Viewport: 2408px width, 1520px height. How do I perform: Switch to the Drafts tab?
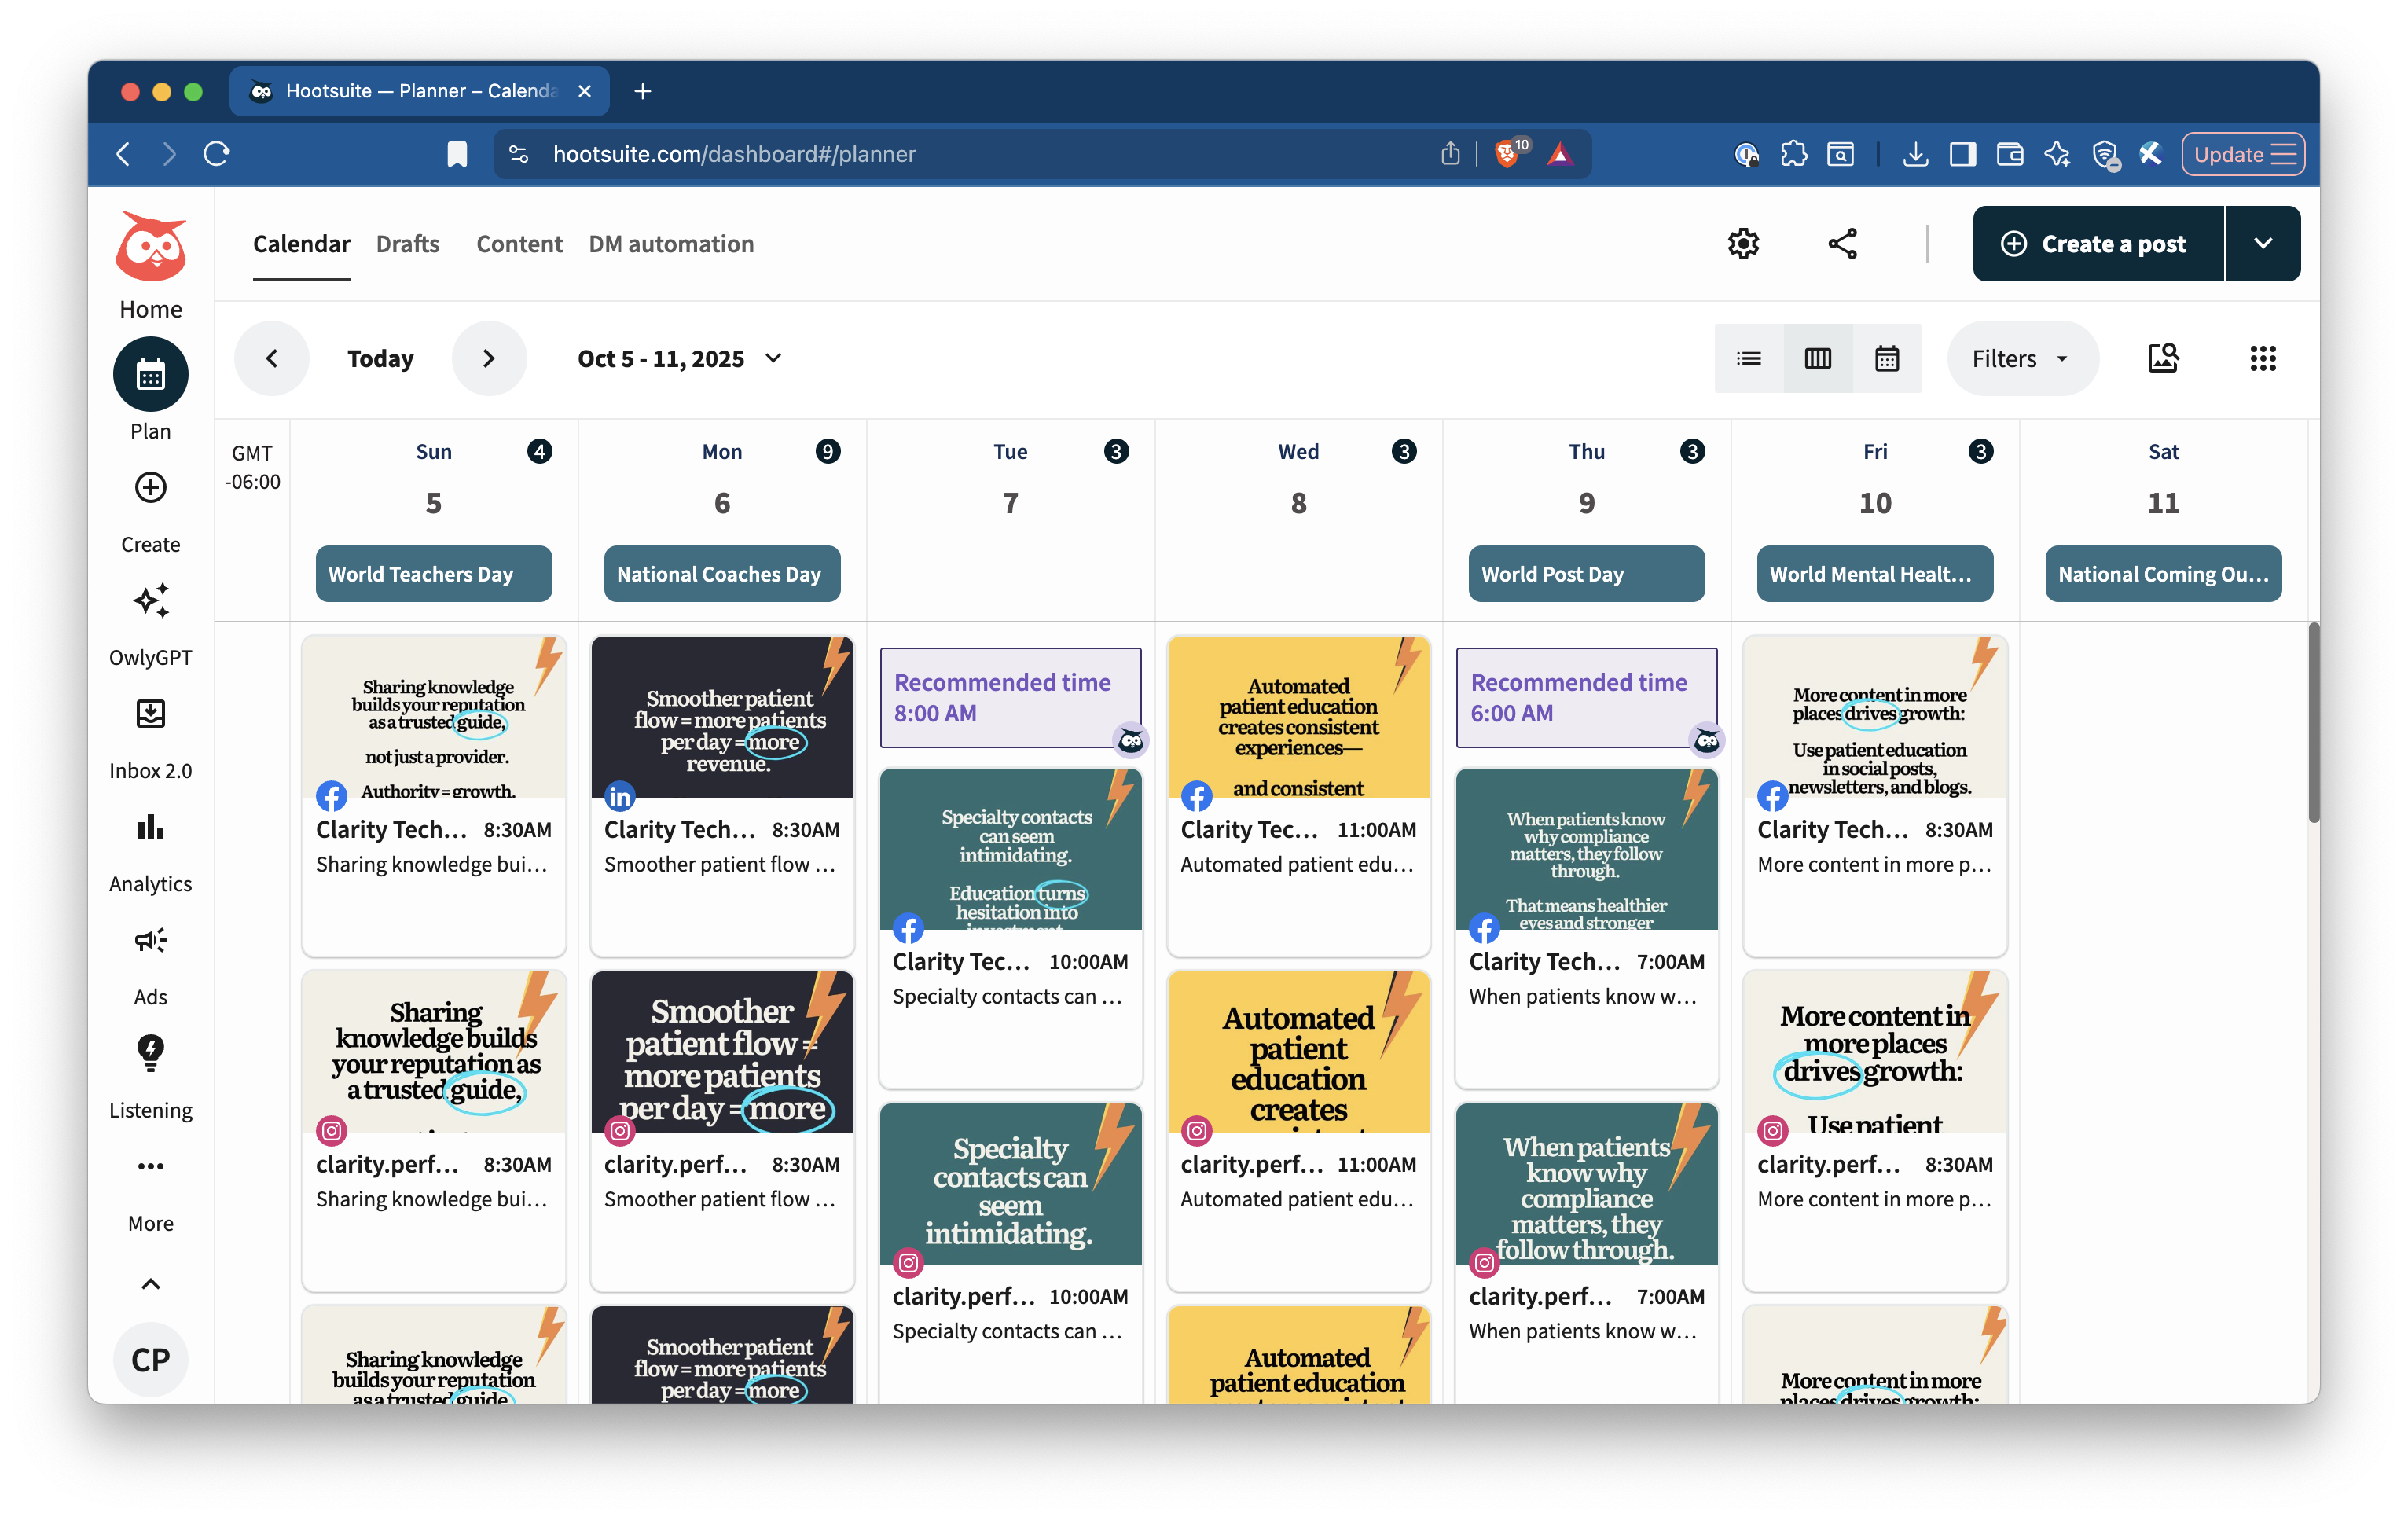(407, 244)
